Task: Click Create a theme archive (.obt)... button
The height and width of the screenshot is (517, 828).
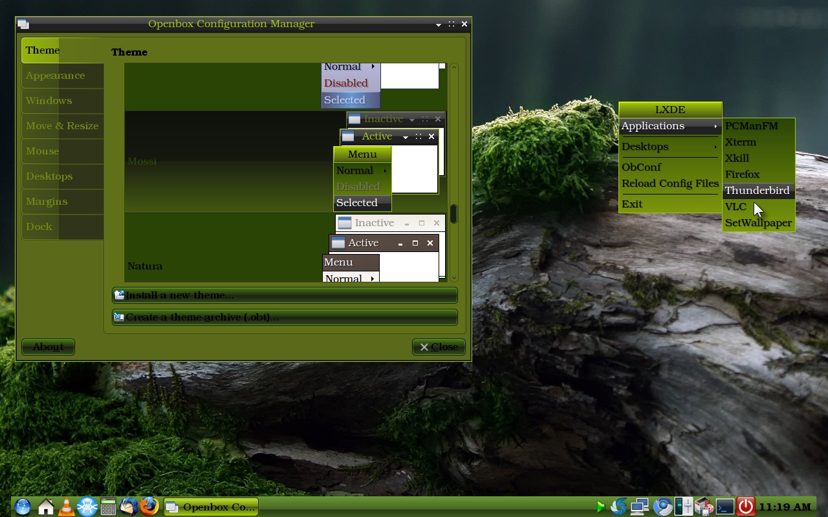Action: (x=285, y=317)
